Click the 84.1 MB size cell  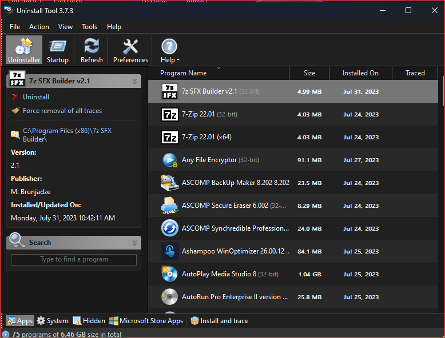click(x=309, y=252)
